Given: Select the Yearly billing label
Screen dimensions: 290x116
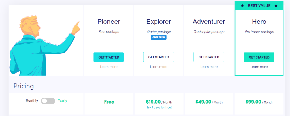Looking at the screenshot, I should [63, 101].
